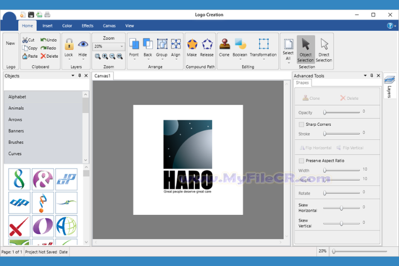
Task: Release the compound path
Action: coord(207,48)
